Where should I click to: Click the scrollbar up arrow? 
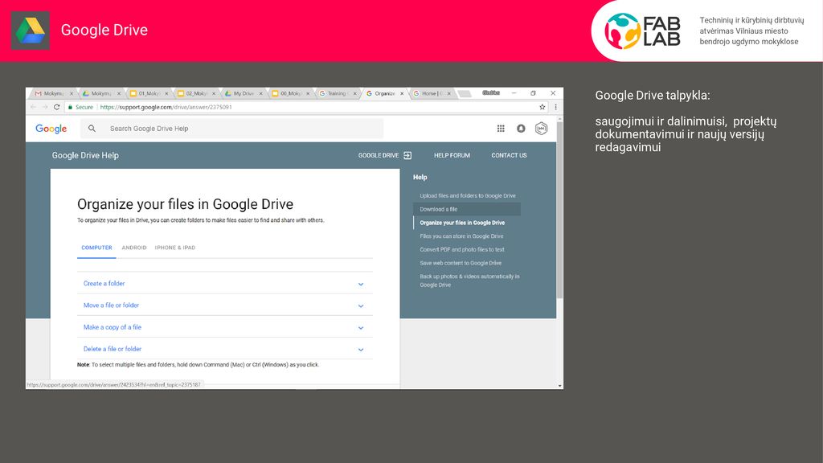(559, 119)
